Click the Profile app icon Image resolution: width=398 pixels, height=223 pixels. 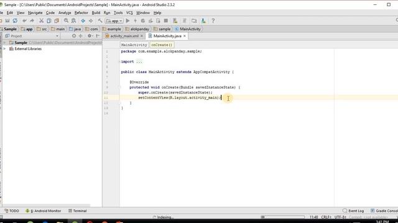coord(150,20)
